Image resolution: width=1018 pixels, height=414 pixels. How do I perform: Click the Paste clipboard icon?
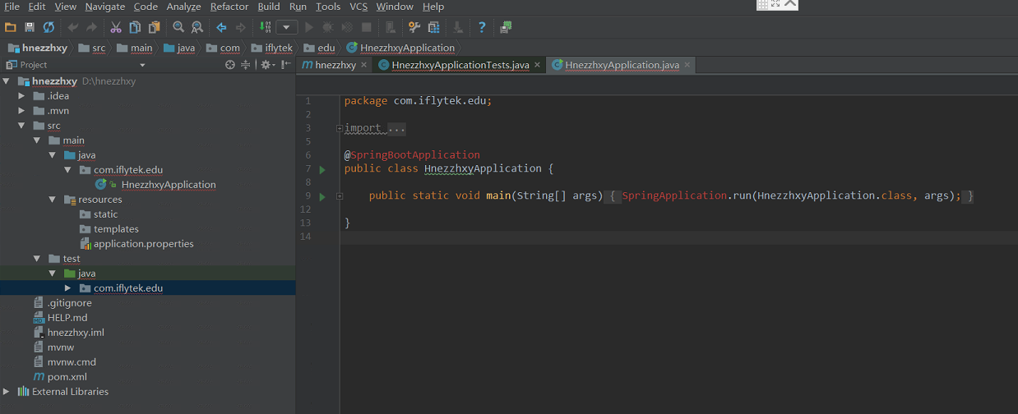(154, 27)
